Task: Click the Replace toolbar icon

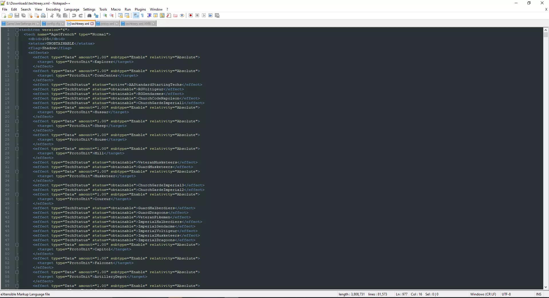Action: click(x=96, y=15)
